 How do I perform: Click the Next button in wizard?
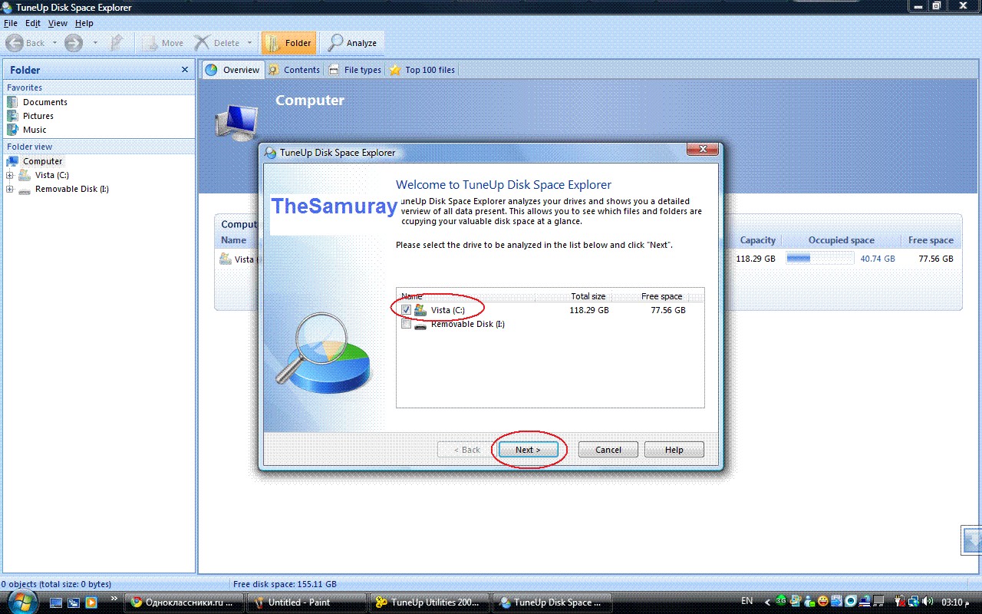[528, 450]
